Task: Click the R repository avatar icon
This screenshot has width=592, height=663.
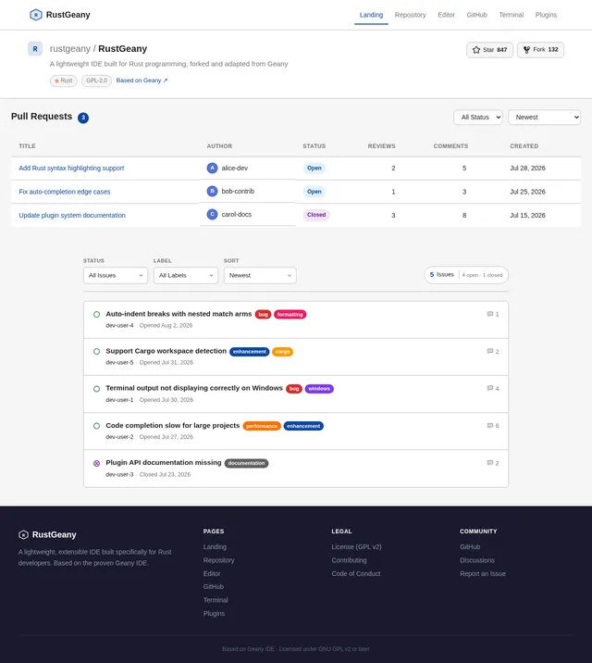Action: pyautogui.click(x=35, y=49)
